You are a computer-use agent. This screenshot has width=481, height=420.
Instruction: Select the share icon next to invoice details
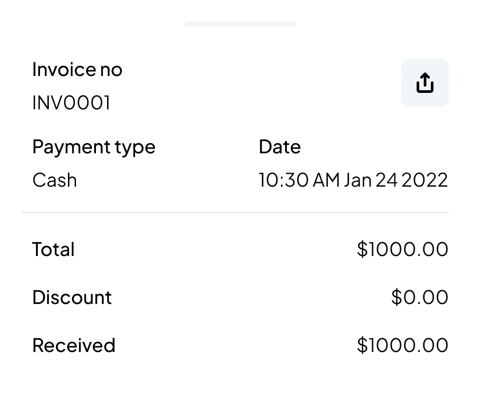coord(425,82)
